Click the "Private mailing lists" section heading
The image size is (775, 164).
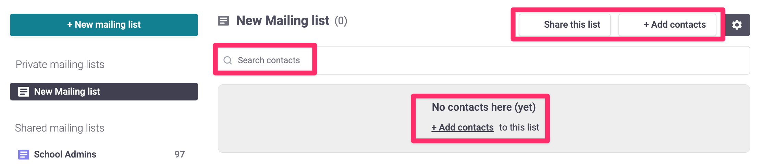point(60,65)
